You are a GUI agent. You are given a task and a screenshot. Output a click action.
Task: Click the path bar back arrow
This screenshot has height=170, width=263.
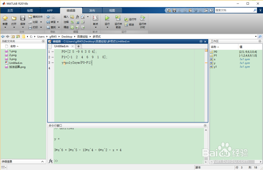tap(3, 36)
